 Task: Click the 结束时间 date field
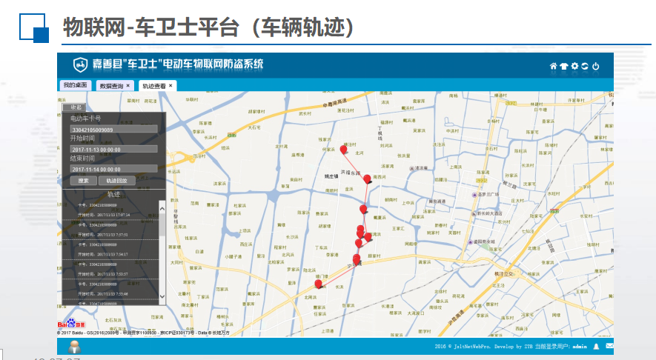pyautogui.click(x=113, y=168)
